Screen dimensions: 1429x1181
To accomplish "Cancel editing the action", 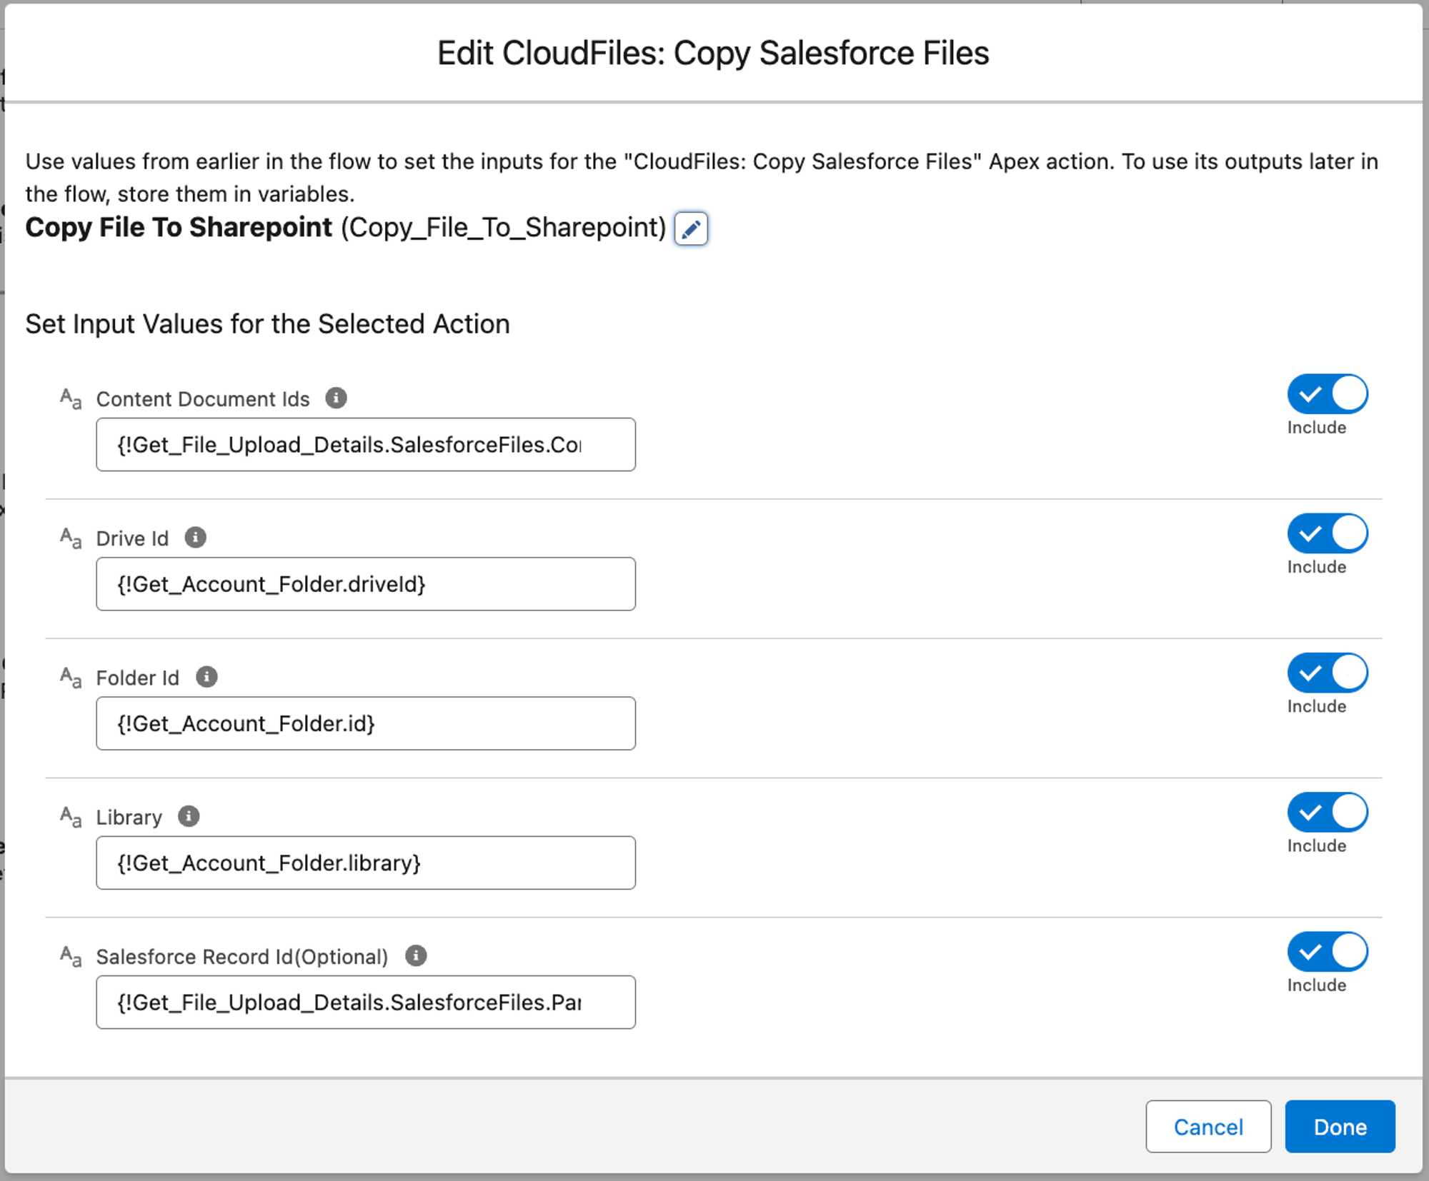I will (x=1208, y=1127).
